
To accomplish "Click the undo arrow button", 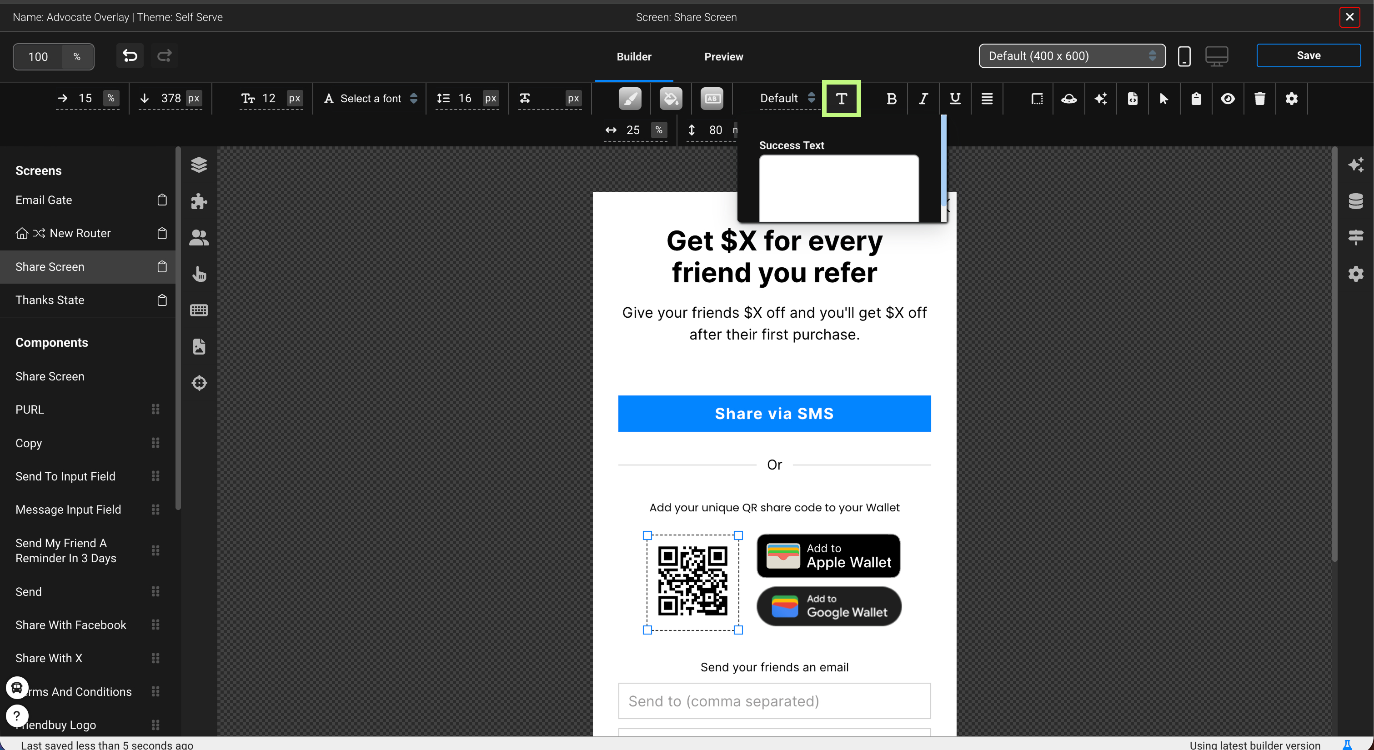I will [x=130, y=55].
